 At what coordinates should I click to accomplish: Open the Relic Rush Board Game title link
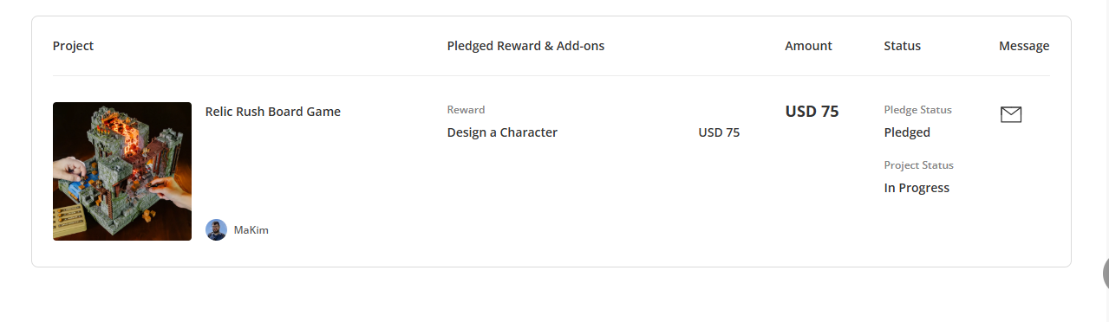273,112
